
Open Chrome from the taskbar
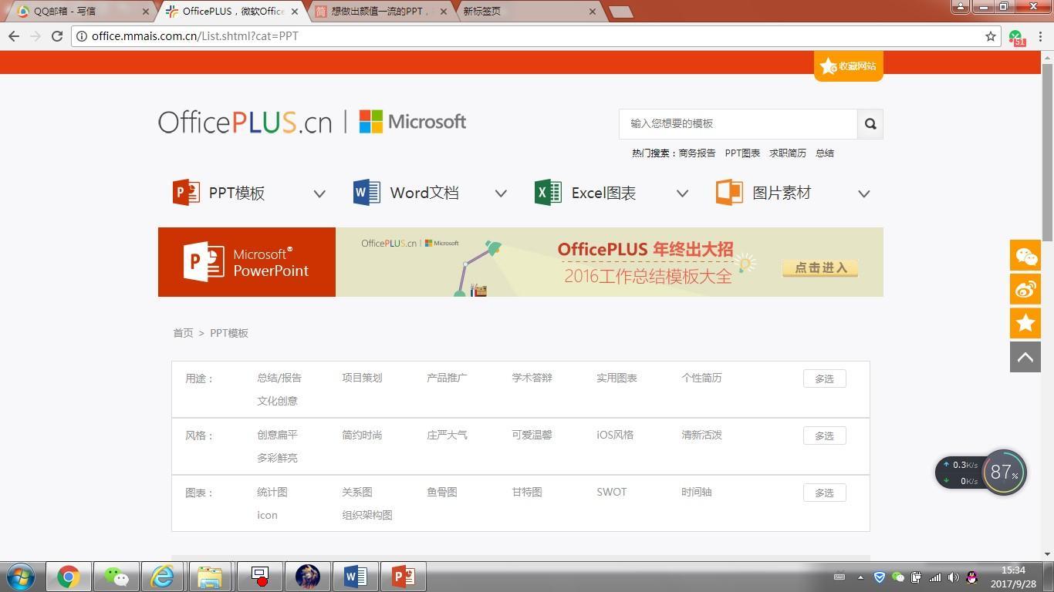[x=68, y=577]
